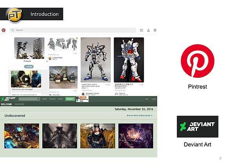The image size is (235, 166).
Task: Click the DeviantArt search magnifier icon
Action: tap(38, 99)
